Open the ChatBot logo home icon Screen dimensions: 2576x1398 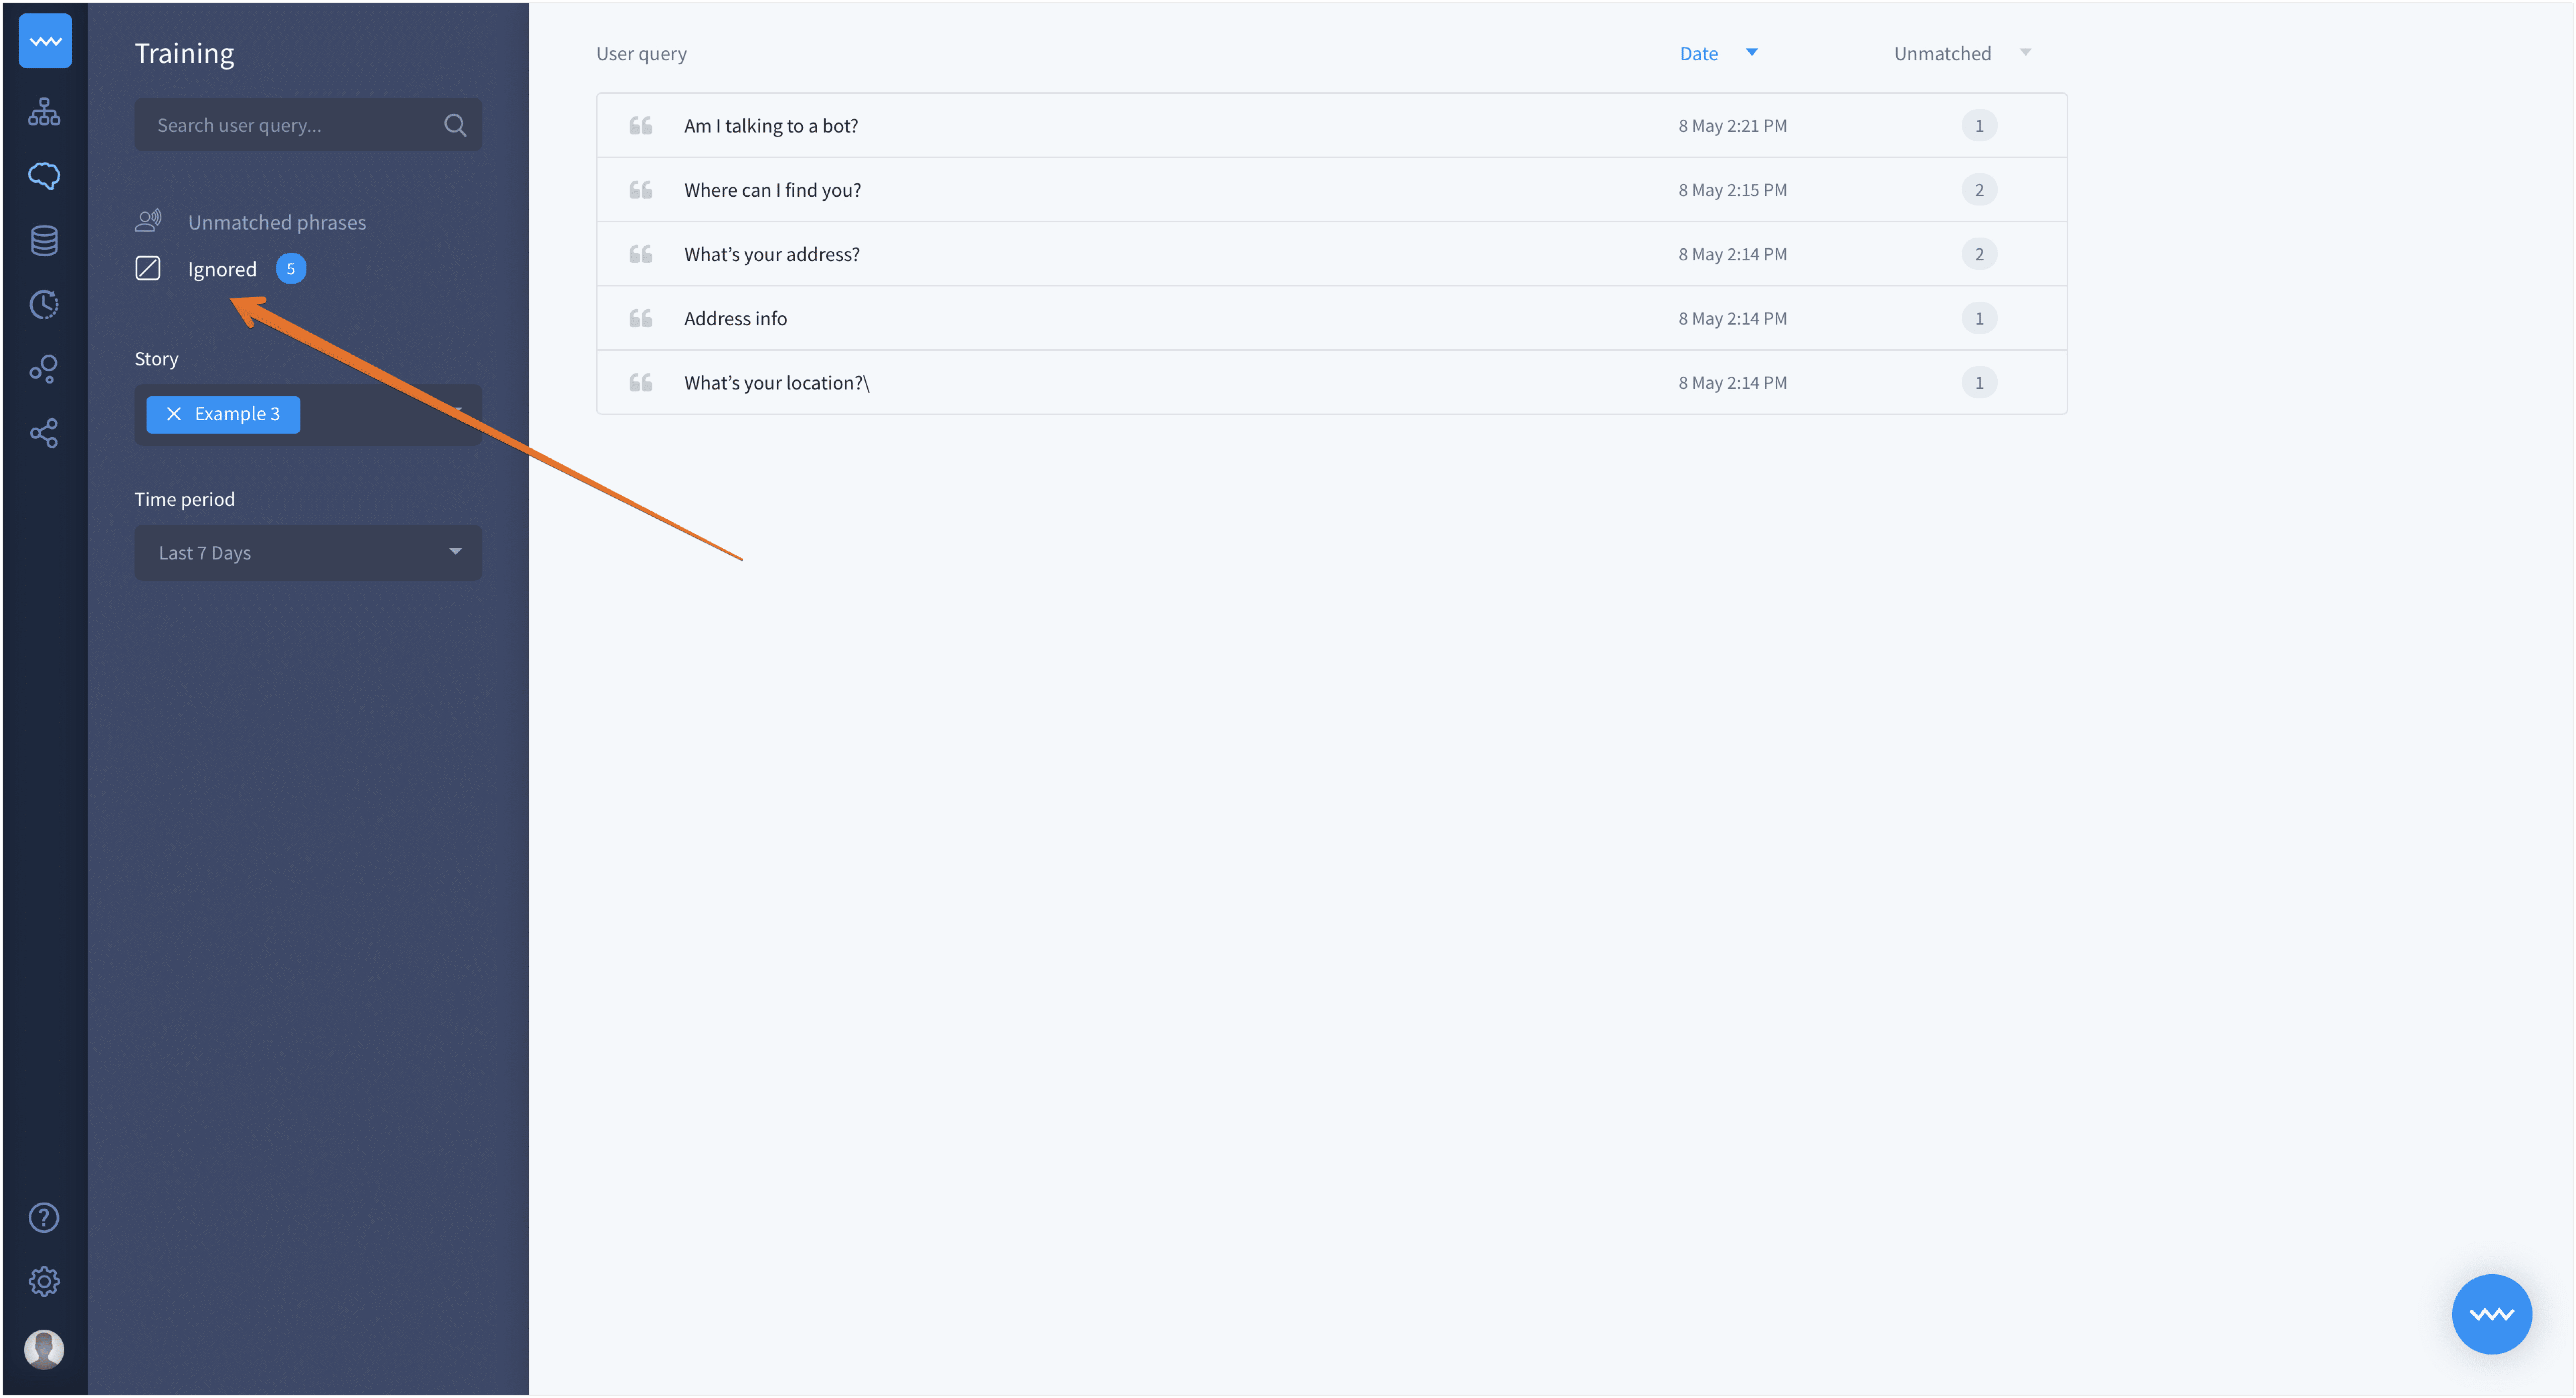point(45,41)
